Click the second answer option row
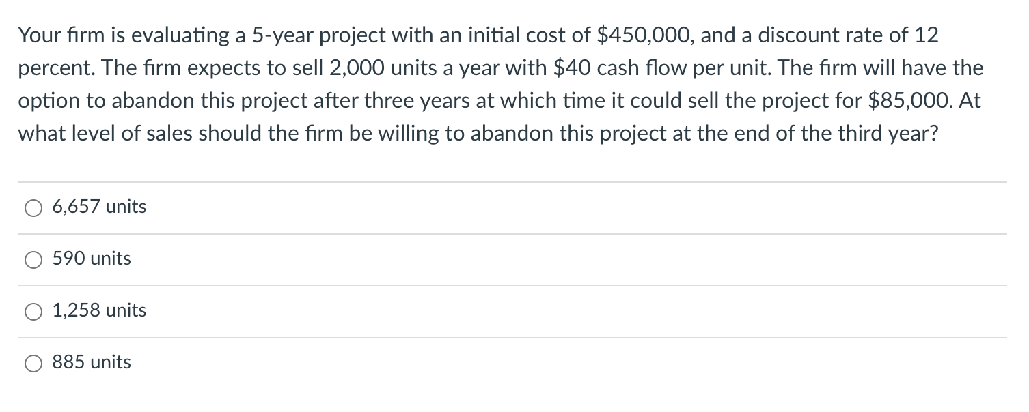The width and height of the screenshot is (1029, 412). [x=478, y=259]
